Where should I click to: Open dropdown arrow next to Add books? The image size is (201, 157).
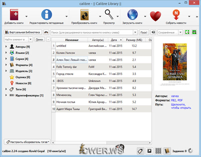pos(26,16)
